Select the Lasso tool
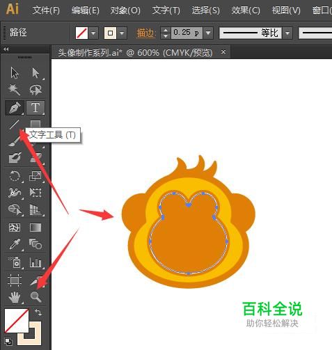The width and height of the screenshot is (332, 350). coord(35,90)
